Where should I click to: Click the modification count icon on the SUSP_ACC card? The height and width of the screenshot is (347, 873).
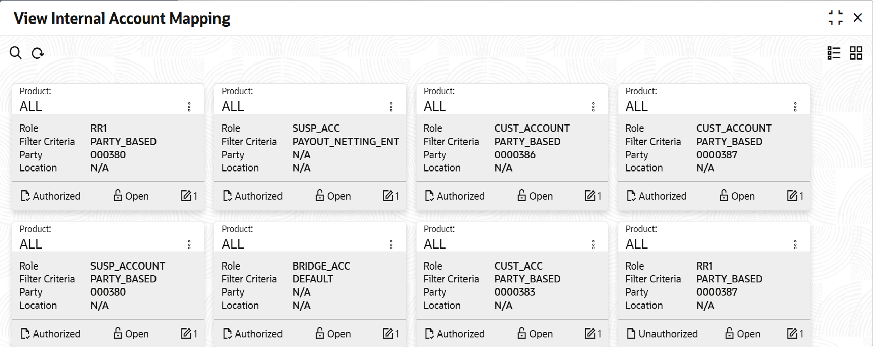(388, 196)
